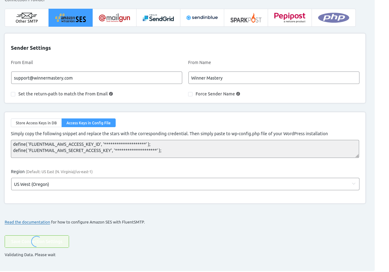This screenshot has height=272, width=389.
Task: Enable return-path to match the From Email
Action: [x=13, y=94]
